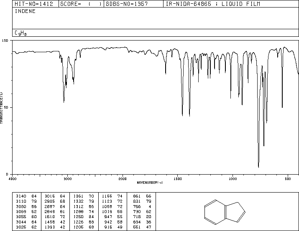Image resolution: width=299 pixels, height=231 pixels.
Task: Click the 1000 tick label on x-axis
Action: pos(233,179)
